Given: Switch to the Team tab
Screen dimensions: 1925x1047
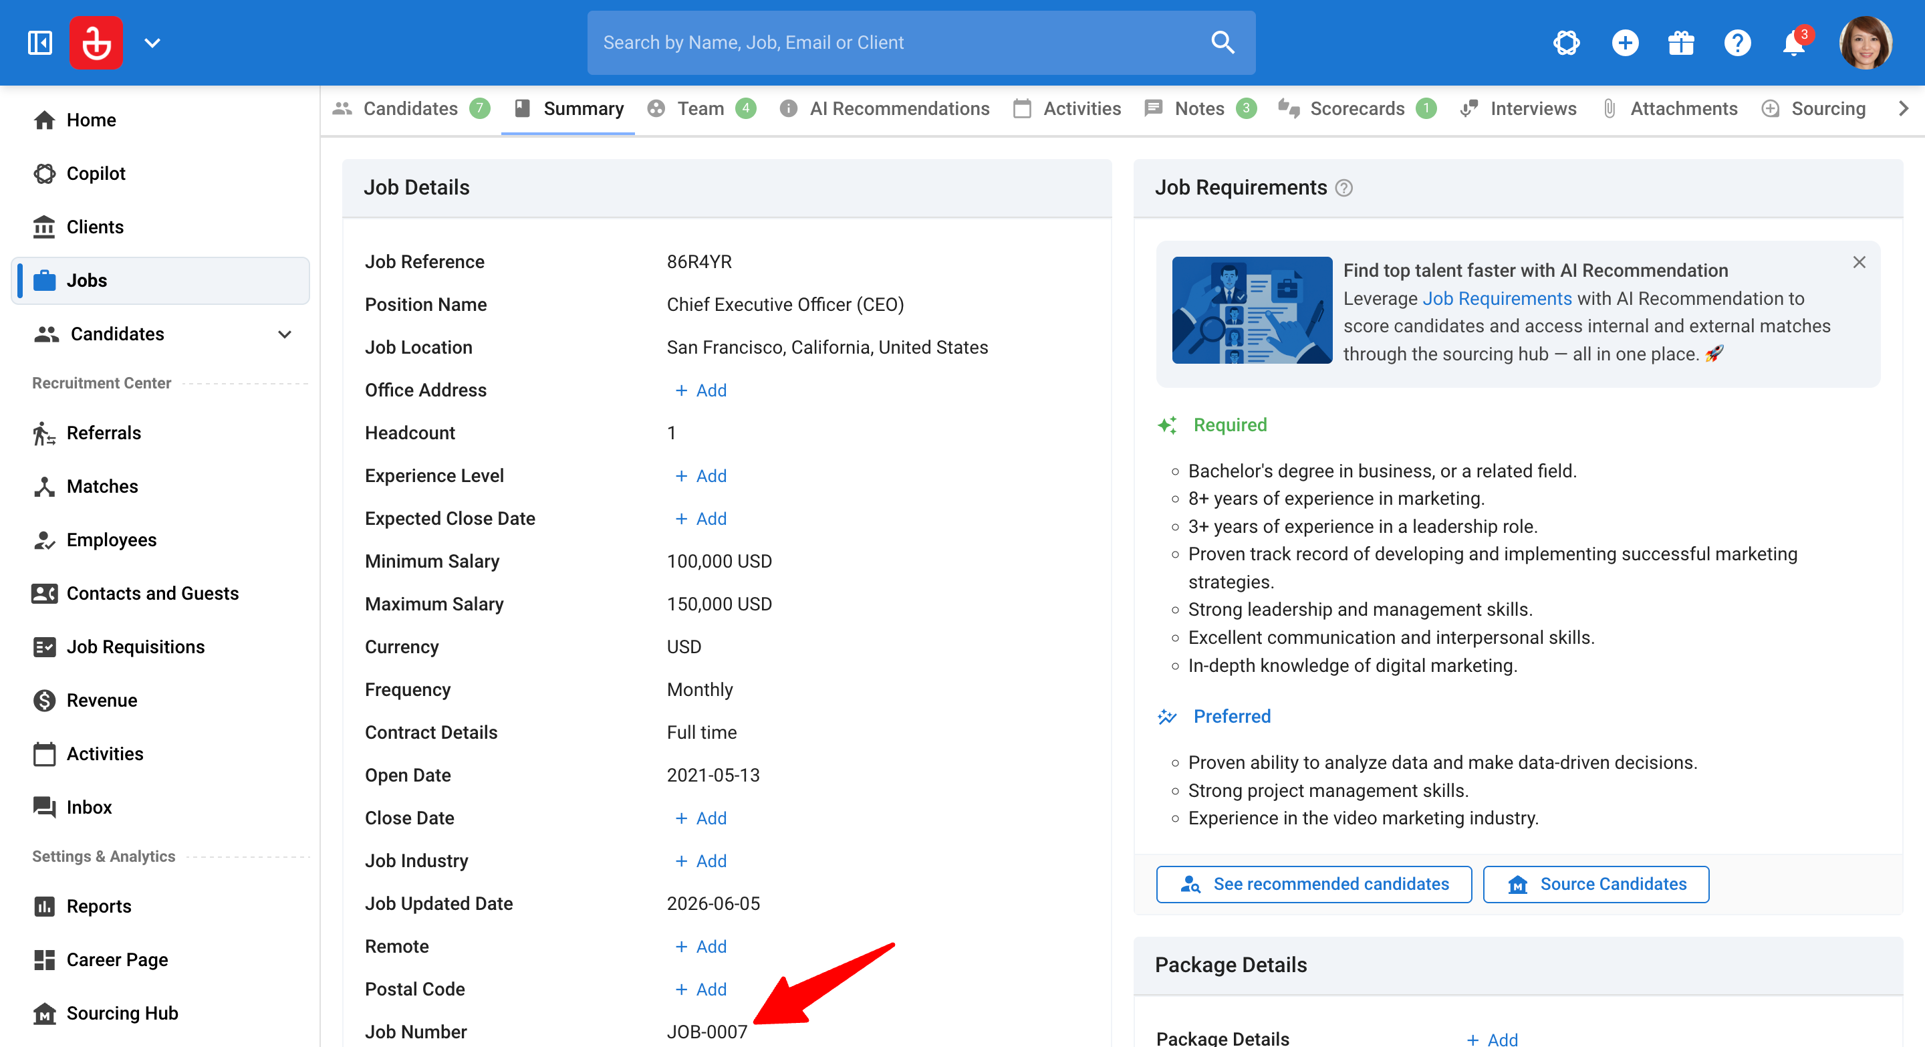Looking at the screenshot, I should tap(702, 109).
